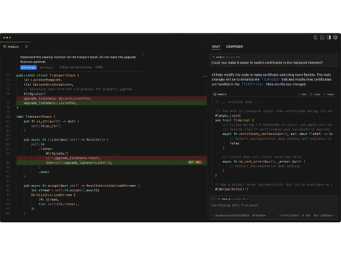Click the mod.rs Current File chip in the user message
The width and height of the screenshot is (341, 256).
pyautogui.click(x=226, y=57)
